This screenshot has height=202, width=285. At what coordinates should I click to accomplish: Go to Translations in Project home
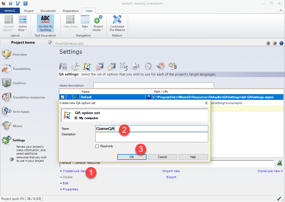[x=16, y=69]
